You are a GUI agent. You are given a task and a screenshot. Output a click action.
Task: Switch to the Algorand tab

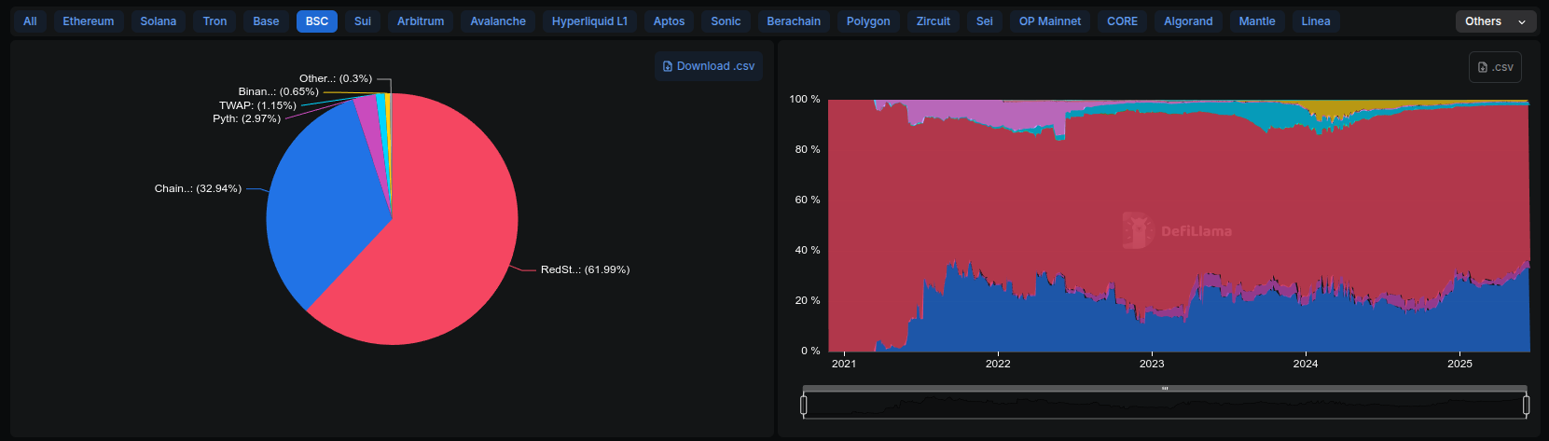[x=1188, y=21]
